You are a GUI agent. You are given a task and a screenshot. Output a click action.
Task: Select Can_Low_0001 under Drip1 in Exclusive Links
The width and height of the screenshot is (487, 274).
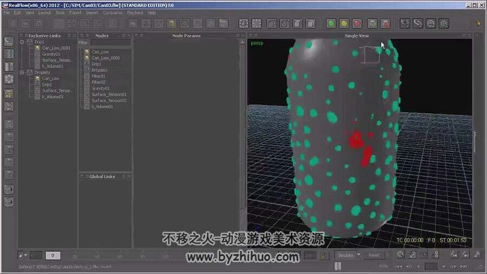click(56, 48)
